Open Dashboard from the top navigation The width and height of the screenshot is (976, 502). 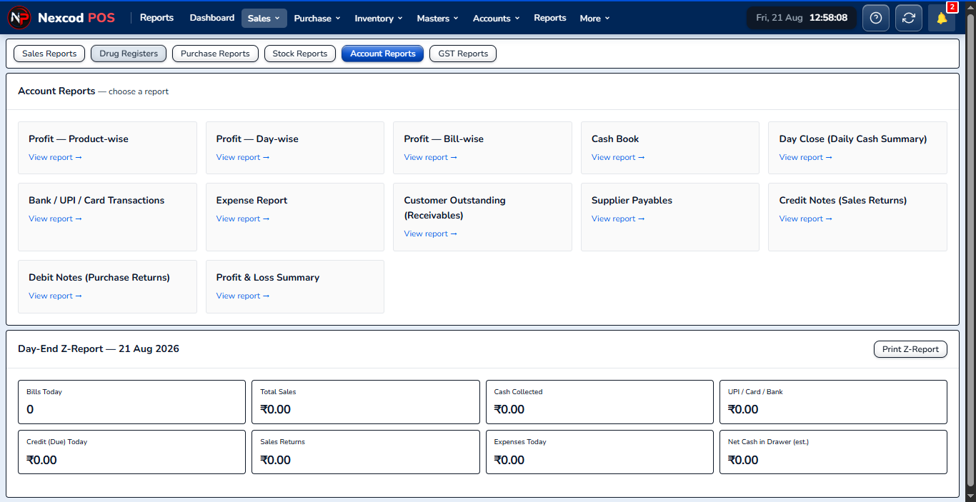point(212,18)
